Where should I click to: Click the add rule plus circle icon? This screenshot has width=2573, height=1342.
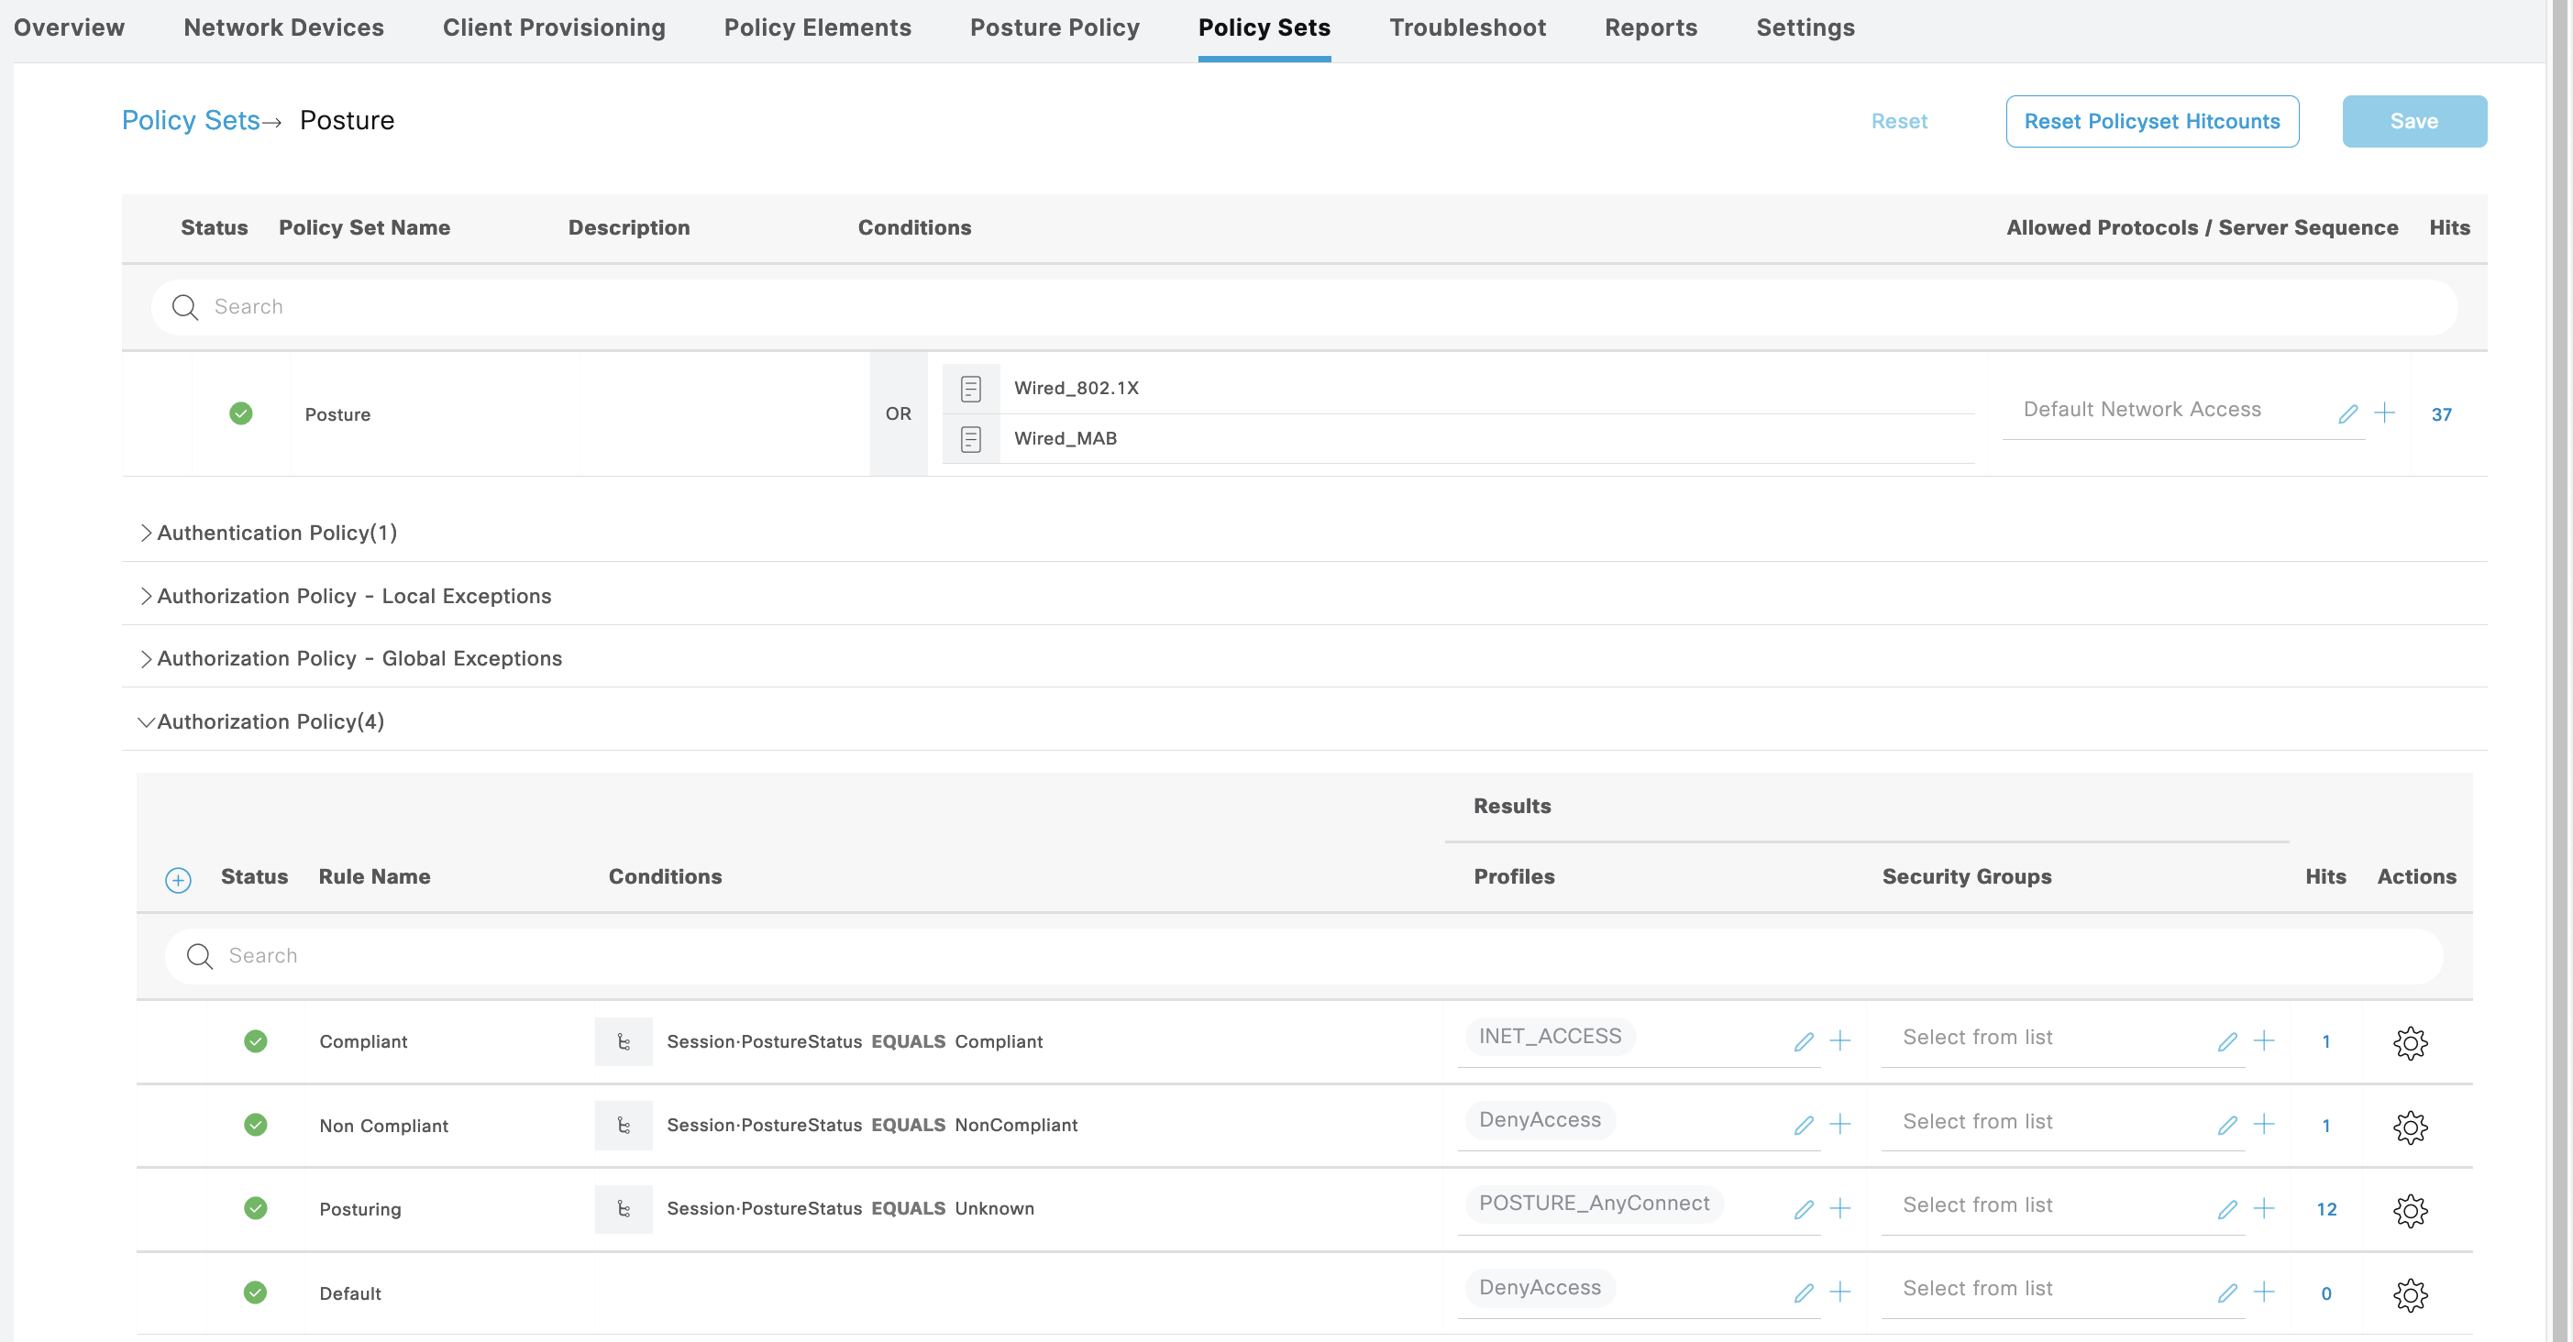point(178,880)
